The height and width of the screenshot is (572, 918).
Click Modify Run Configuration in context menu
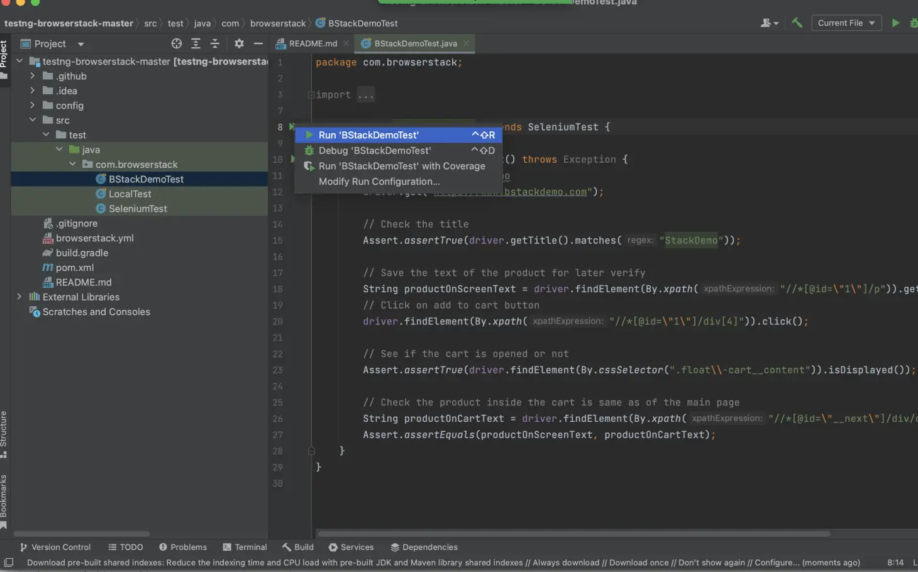coord(379,182)
